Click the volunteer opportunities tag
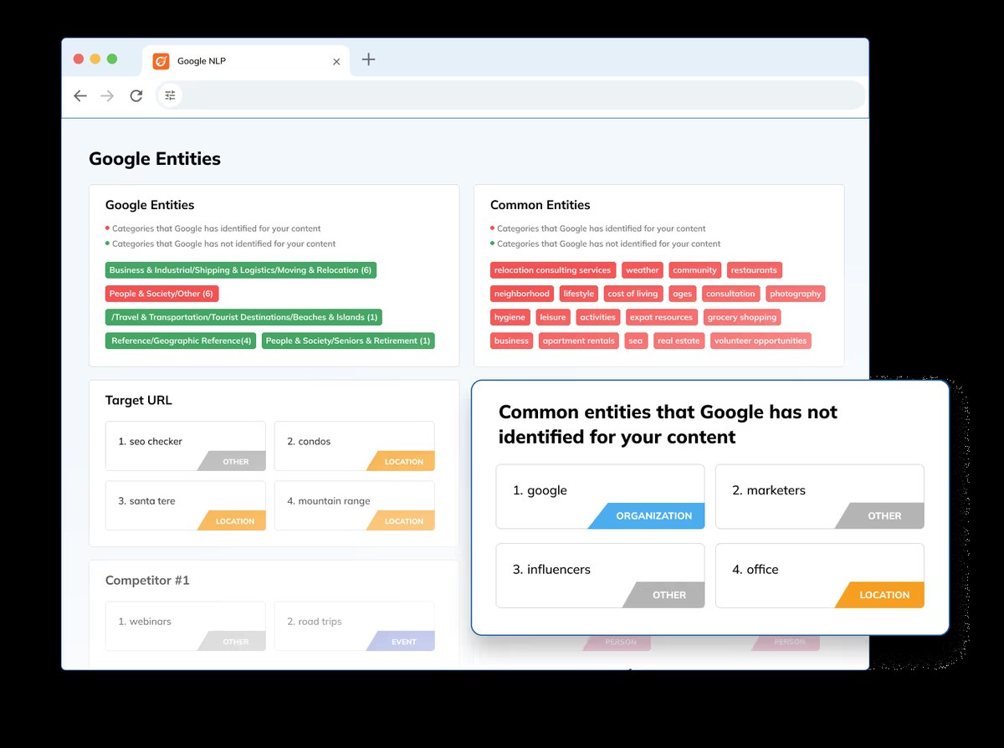This screenshot has height=748, width=1004. (x=761, y=341)
